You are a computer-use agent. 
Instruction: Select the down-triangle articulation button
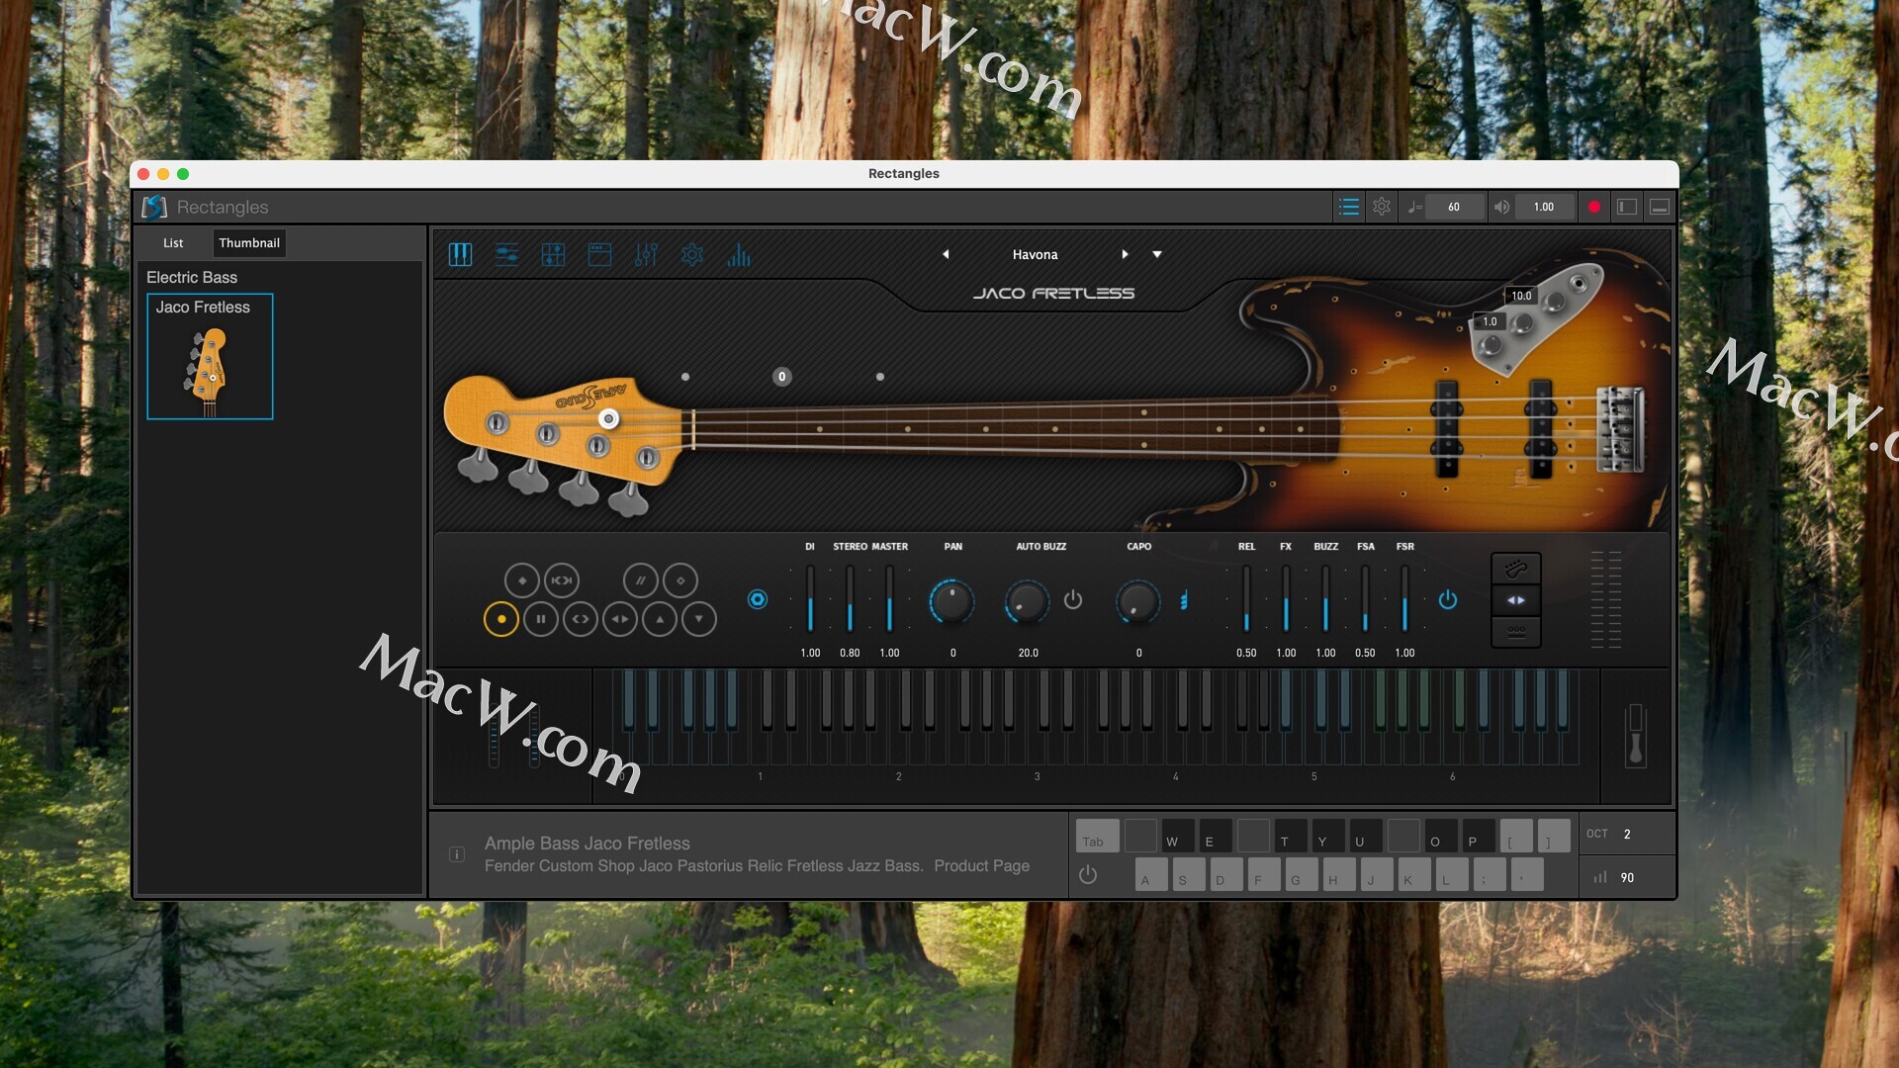coord(699,619)
